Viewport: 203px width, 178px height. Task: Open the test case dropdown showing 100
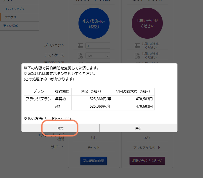click(x=98, y=56)
